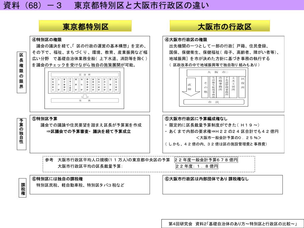304x228 pixels.
Task: Click the vertical label '課税権'
Action: pos(23,188)
